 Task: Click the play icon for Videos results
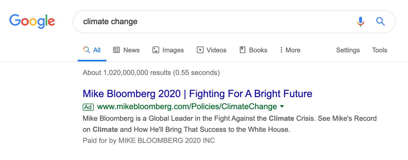[200, 50]
